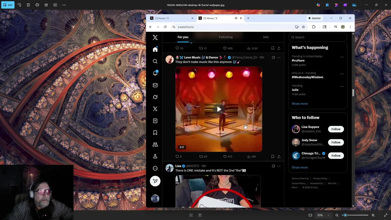Open the Photos three-dot more menu
Viewport: 391px width, 220px height.
tap(64, 5)
